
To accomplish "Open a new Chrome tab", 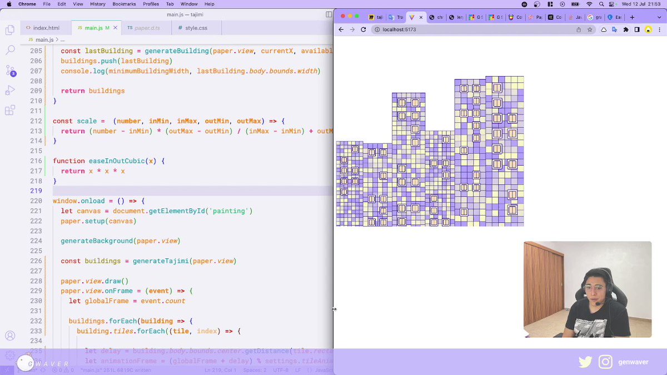I will [633, 17].
